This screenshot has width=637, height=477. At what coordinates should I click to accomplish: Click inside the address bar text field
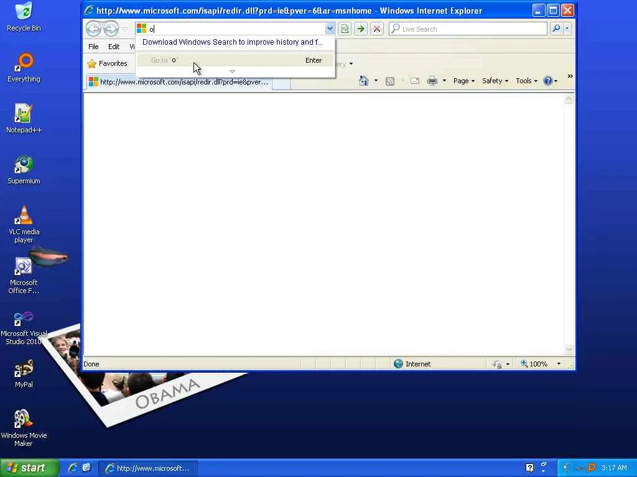(x=237, y=29)
